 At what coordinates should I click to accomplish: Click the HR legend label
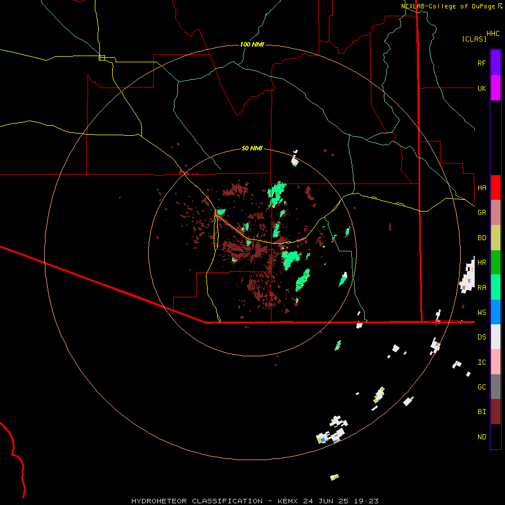tap(481, 263)
